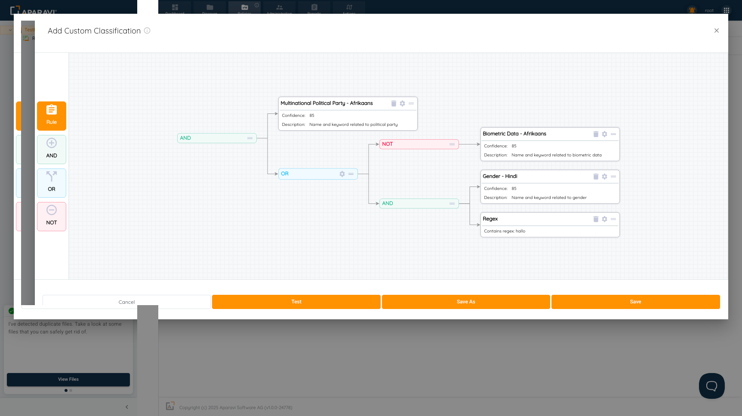Viewport: 742px width, 416px height.
Task: Click 'Biometric Data - Afrikaans' title
Action: tap(514, 134)
